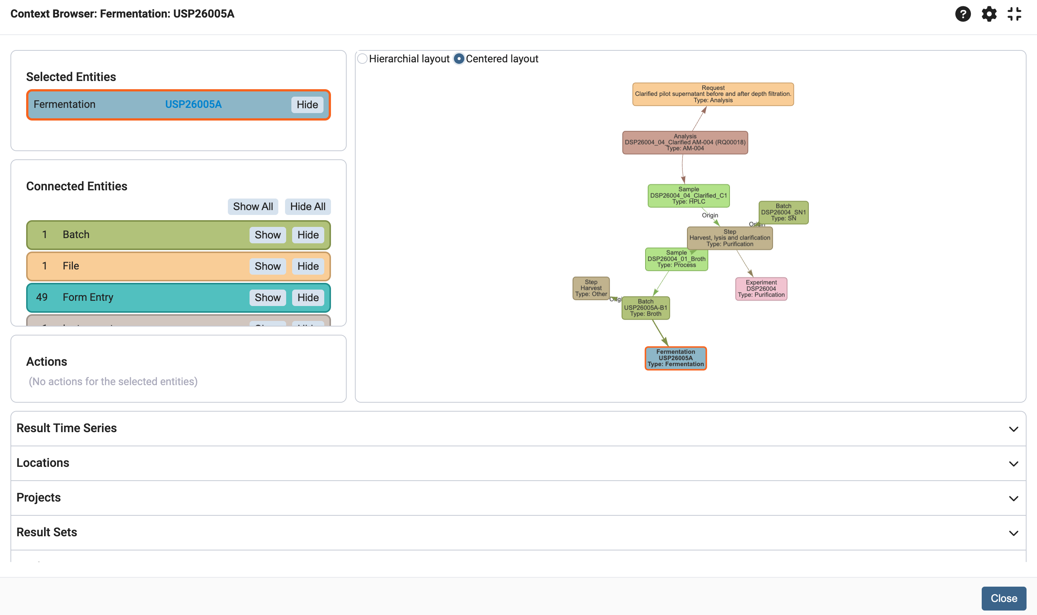Select Batch USP26005A-B1 node
This screenshot has height=615, width=1037.
(x=646, y=308)
